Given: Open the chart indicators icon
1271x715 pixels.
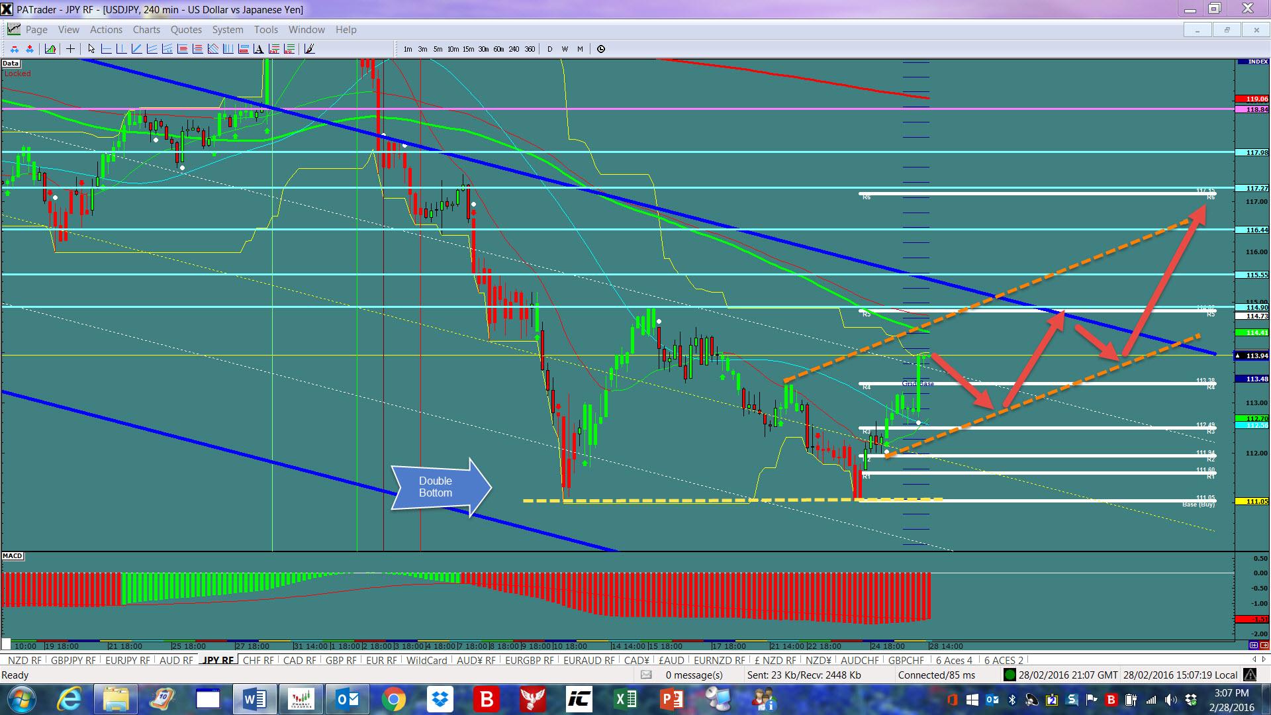Looking at the screenshot, I should (50, 49).
